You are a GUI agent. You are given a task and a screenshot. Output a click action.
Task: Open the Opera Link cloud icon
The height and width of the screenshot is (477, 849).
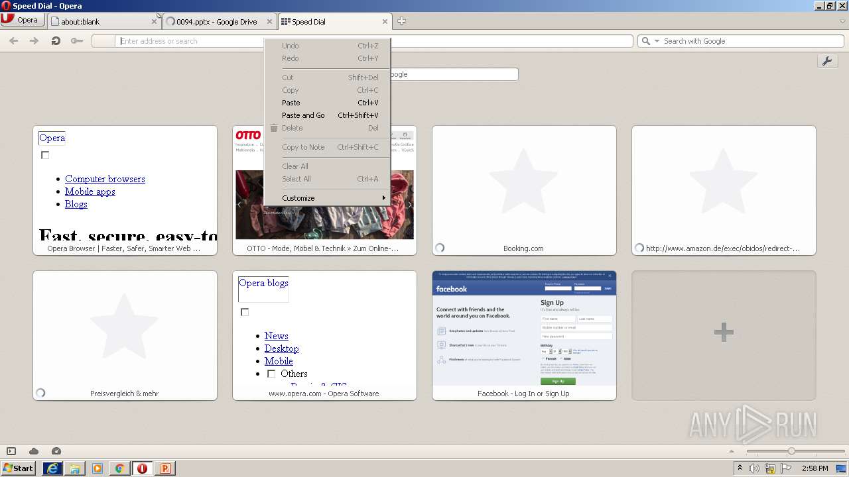[34, 451]
